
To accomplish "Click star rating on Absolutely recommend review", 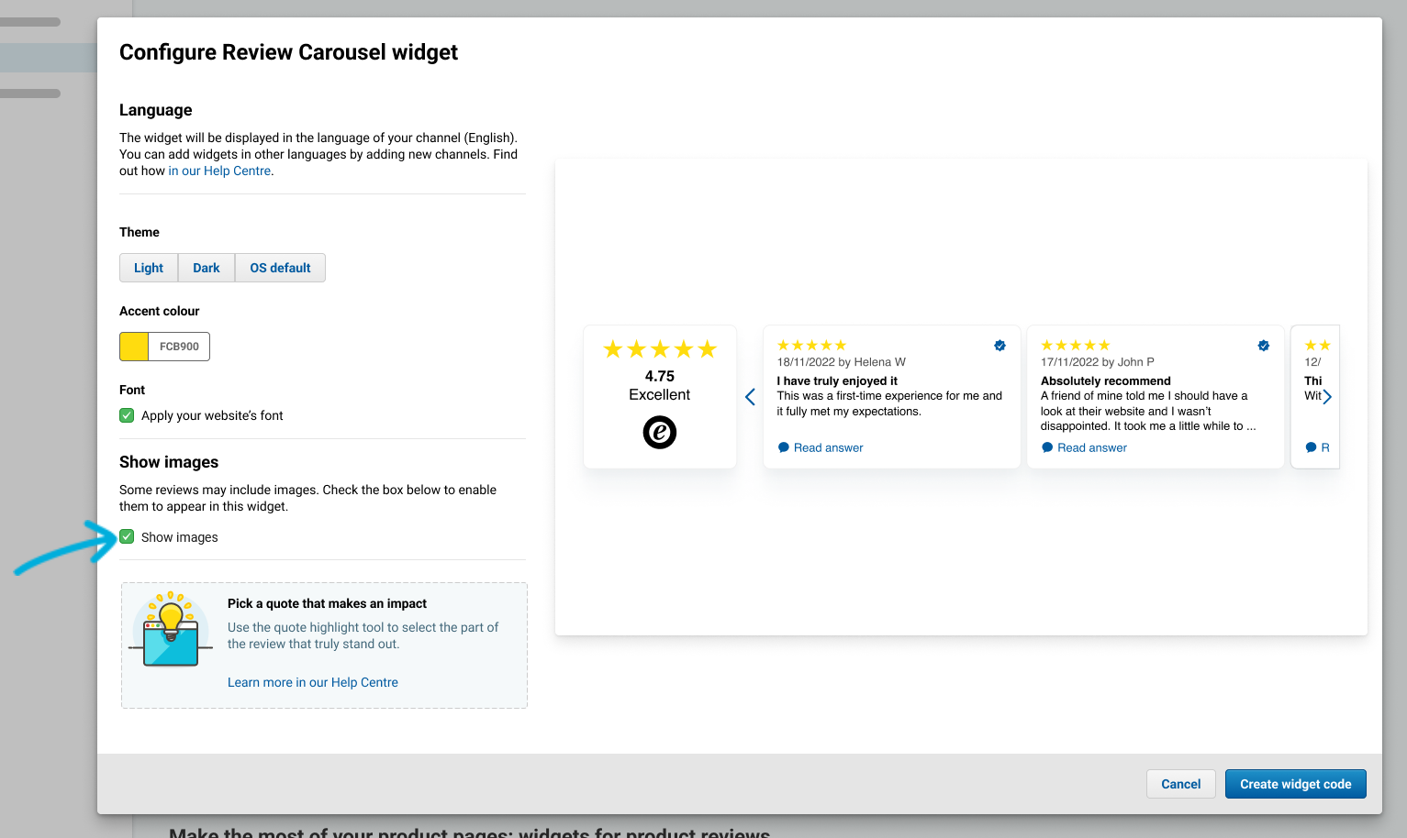I will [x=1076, y=345].
